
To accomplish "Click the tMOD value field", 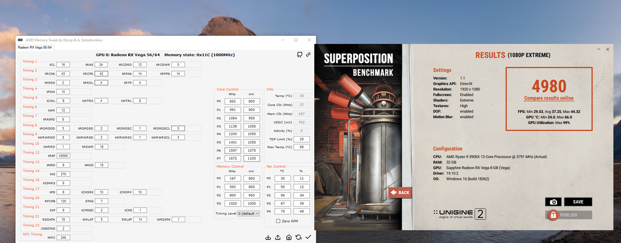I will tap(101, 165).
